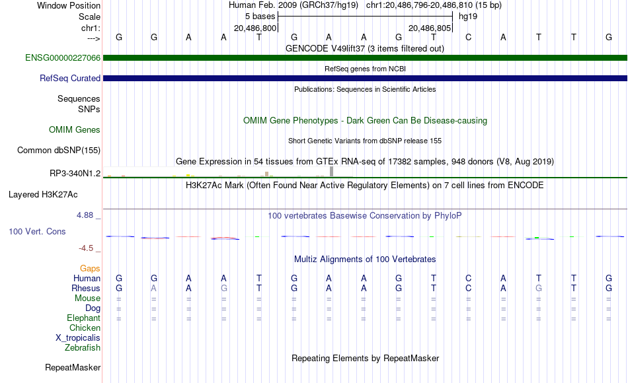Click the ENSG00000227066 gene label

coord(63,57)
